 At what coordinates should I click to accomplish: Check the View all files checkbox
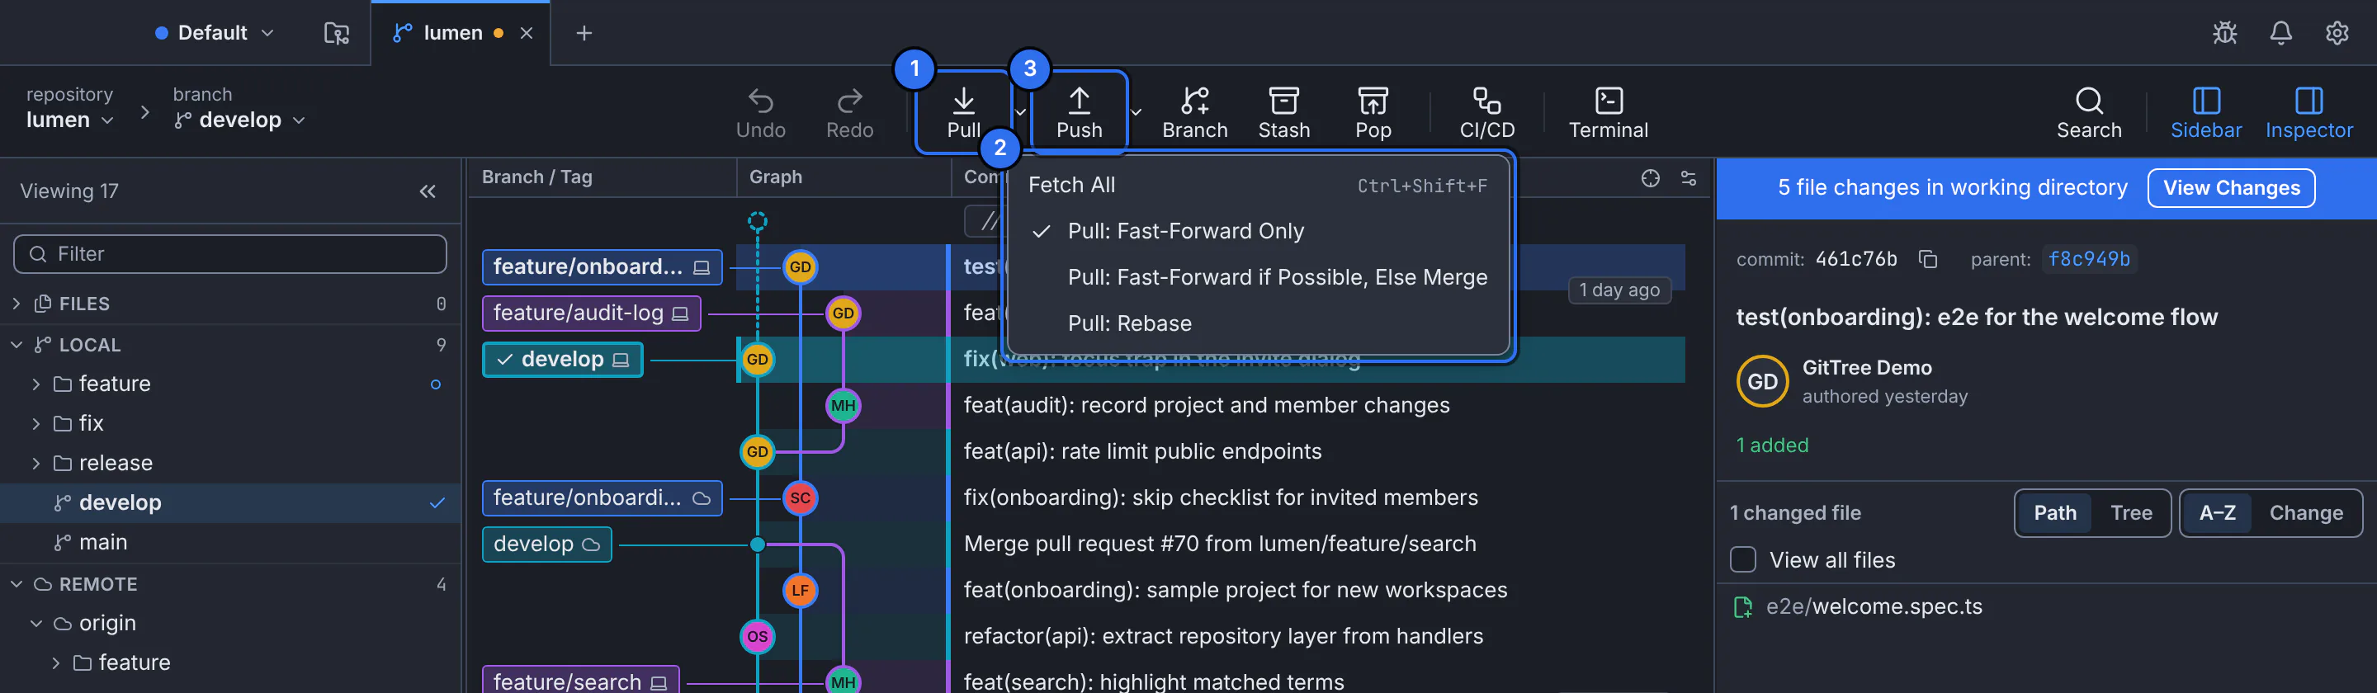point(1742,560)
